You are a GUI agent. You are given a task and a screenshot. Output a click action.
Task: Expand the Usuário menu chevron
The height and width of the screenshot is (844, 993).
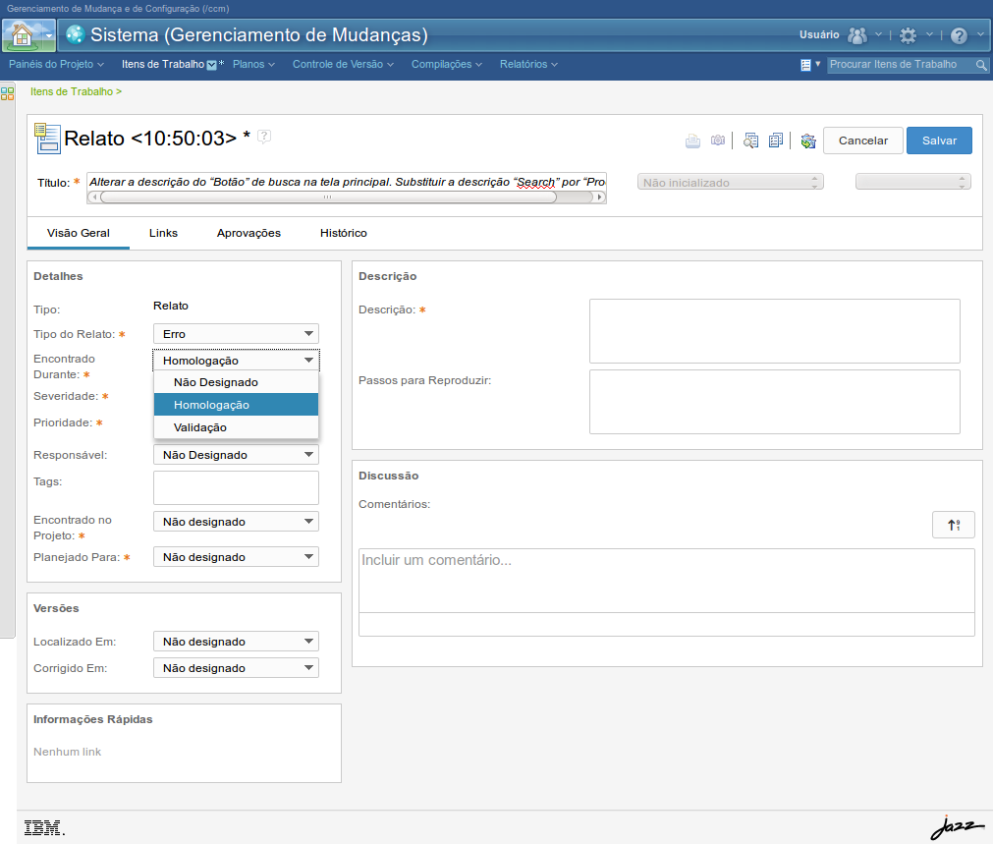coord(878,34)
